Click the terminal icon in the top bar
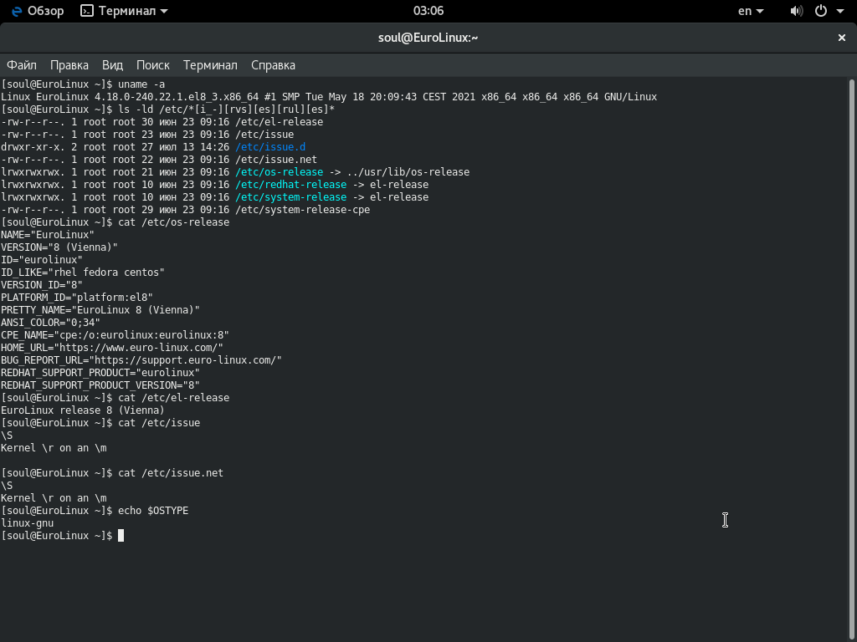Screen dimensions: 857x642 (x=87, y=11)
